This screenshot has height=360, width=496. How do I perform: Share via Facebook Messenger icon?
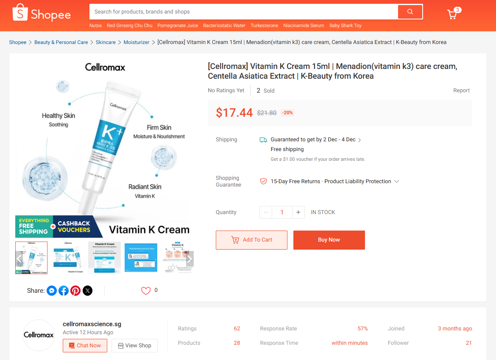tap(52, 291)
